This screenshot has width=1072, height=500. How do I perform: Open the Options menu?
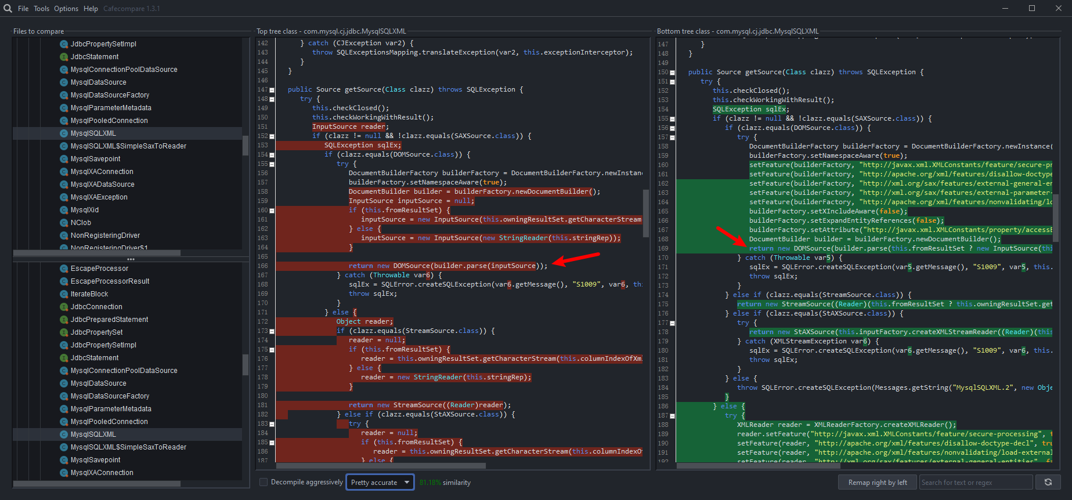66,9
